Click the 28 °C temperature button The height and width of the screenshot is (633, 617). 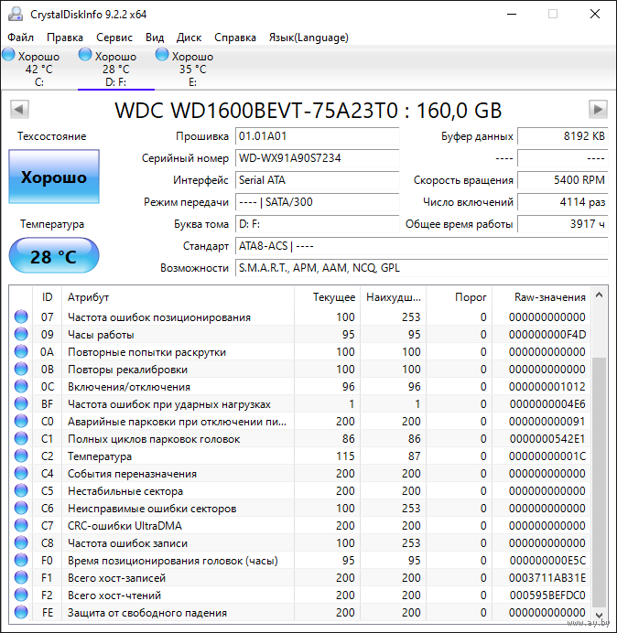click(54, 256)
